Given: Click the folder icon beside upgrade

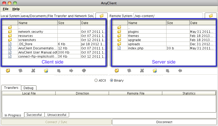Looking at the screenshot, I should click(x=119, y=40).
